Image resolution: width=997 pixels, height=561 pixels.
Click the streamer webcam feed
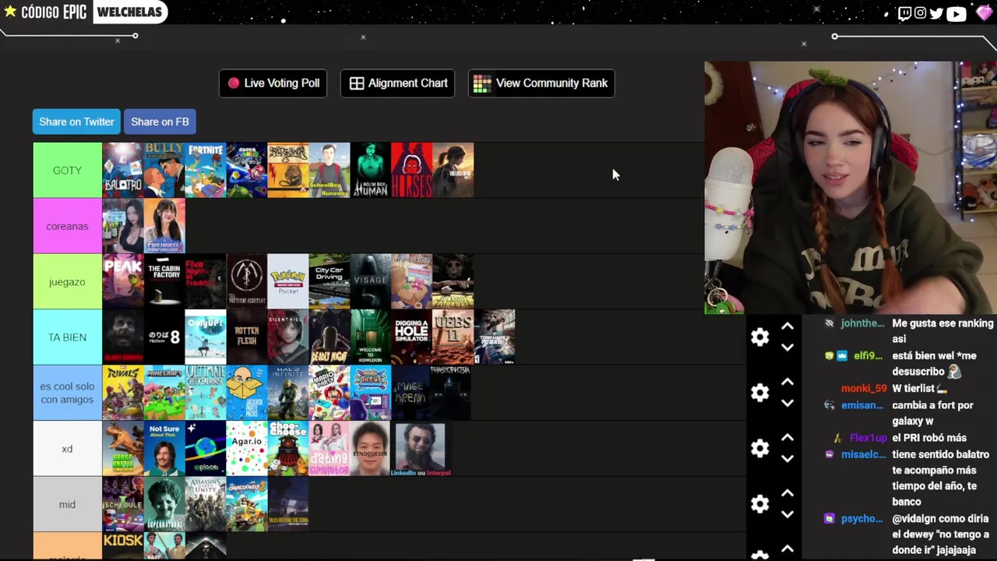(851, 187)
